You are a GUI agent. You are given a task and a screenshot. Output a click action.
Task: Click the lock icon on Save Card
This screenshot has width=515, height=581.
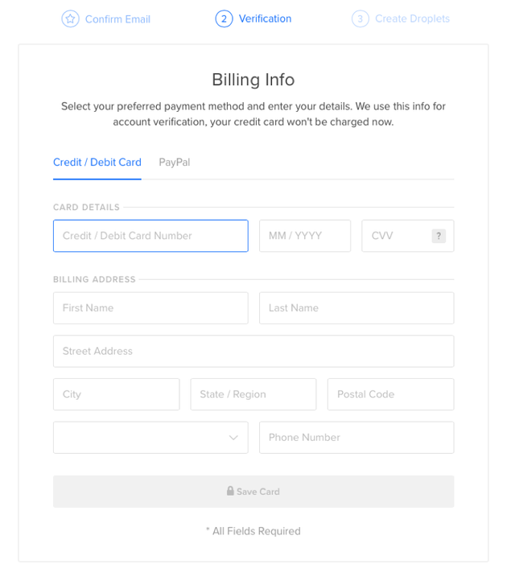pos(230,491)
